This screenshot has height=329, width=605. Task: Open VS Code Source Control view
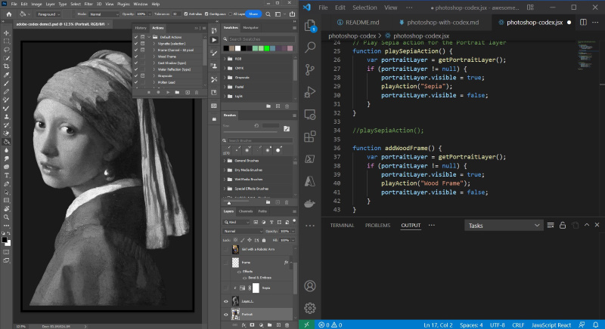310,69
